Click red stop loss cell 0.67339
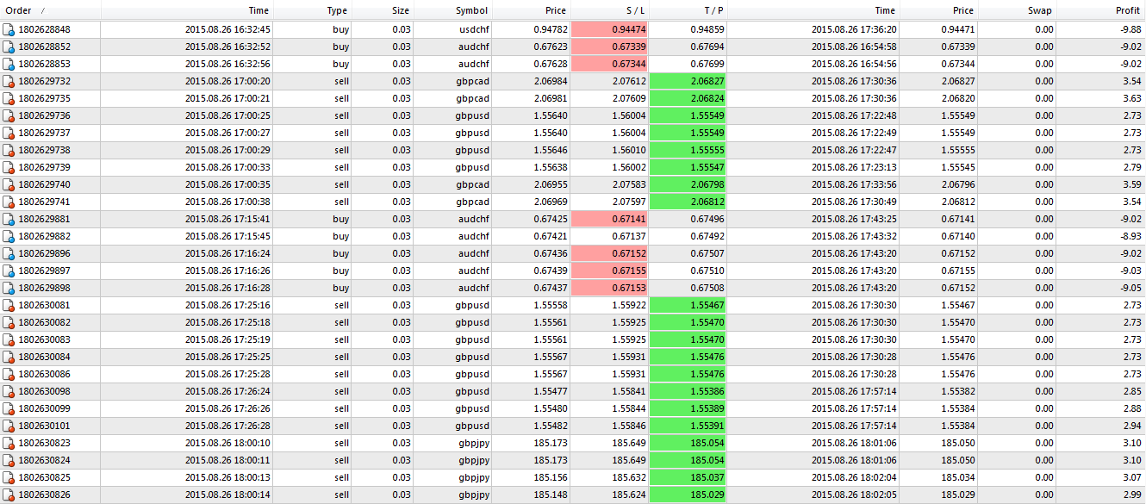Image resolution: width=1146 pixels, height=504 pixels. (x=609, y=47)
